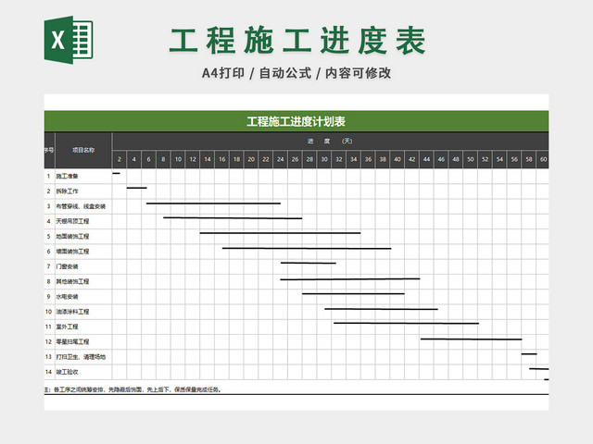Image resolution: width=593 pixels, height=444 pixels.
Task: Click the progress bar for 零星扫尾工程
Action: [x=472, y=339]
